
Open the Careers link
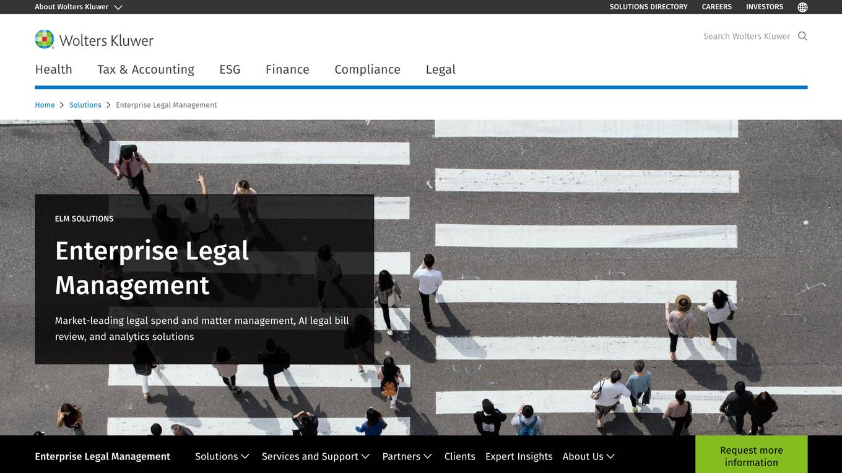[716, 7]
